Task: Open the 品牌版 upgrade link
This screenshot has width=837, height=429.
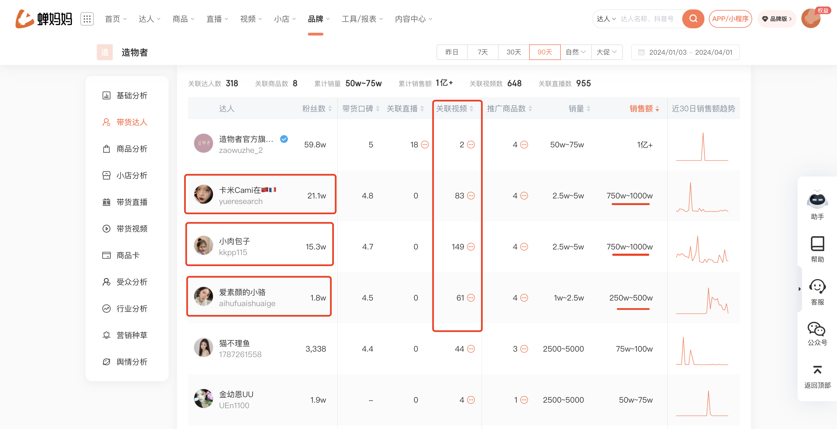Action: click(777, 19)
